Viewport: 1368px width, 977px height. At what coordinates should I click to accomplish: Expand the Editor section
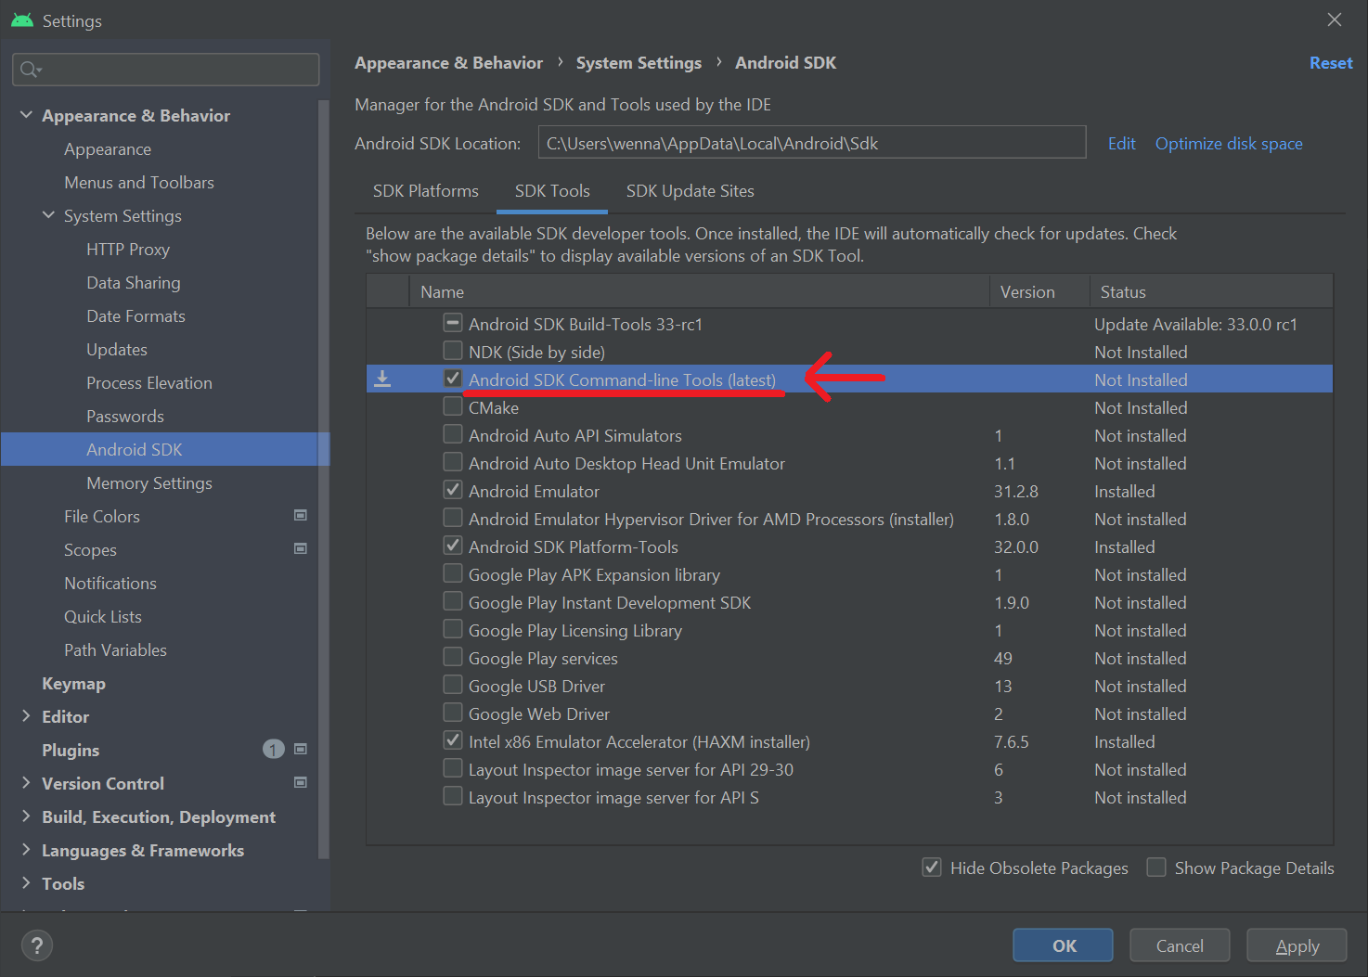coord(26,716)
